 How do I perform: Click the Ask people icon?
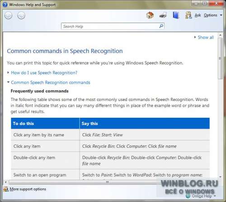pos(188,15)
